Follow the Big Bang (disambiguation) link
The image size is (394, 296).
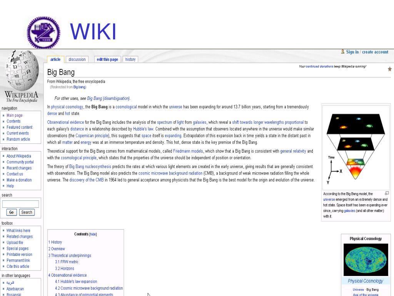108,98
